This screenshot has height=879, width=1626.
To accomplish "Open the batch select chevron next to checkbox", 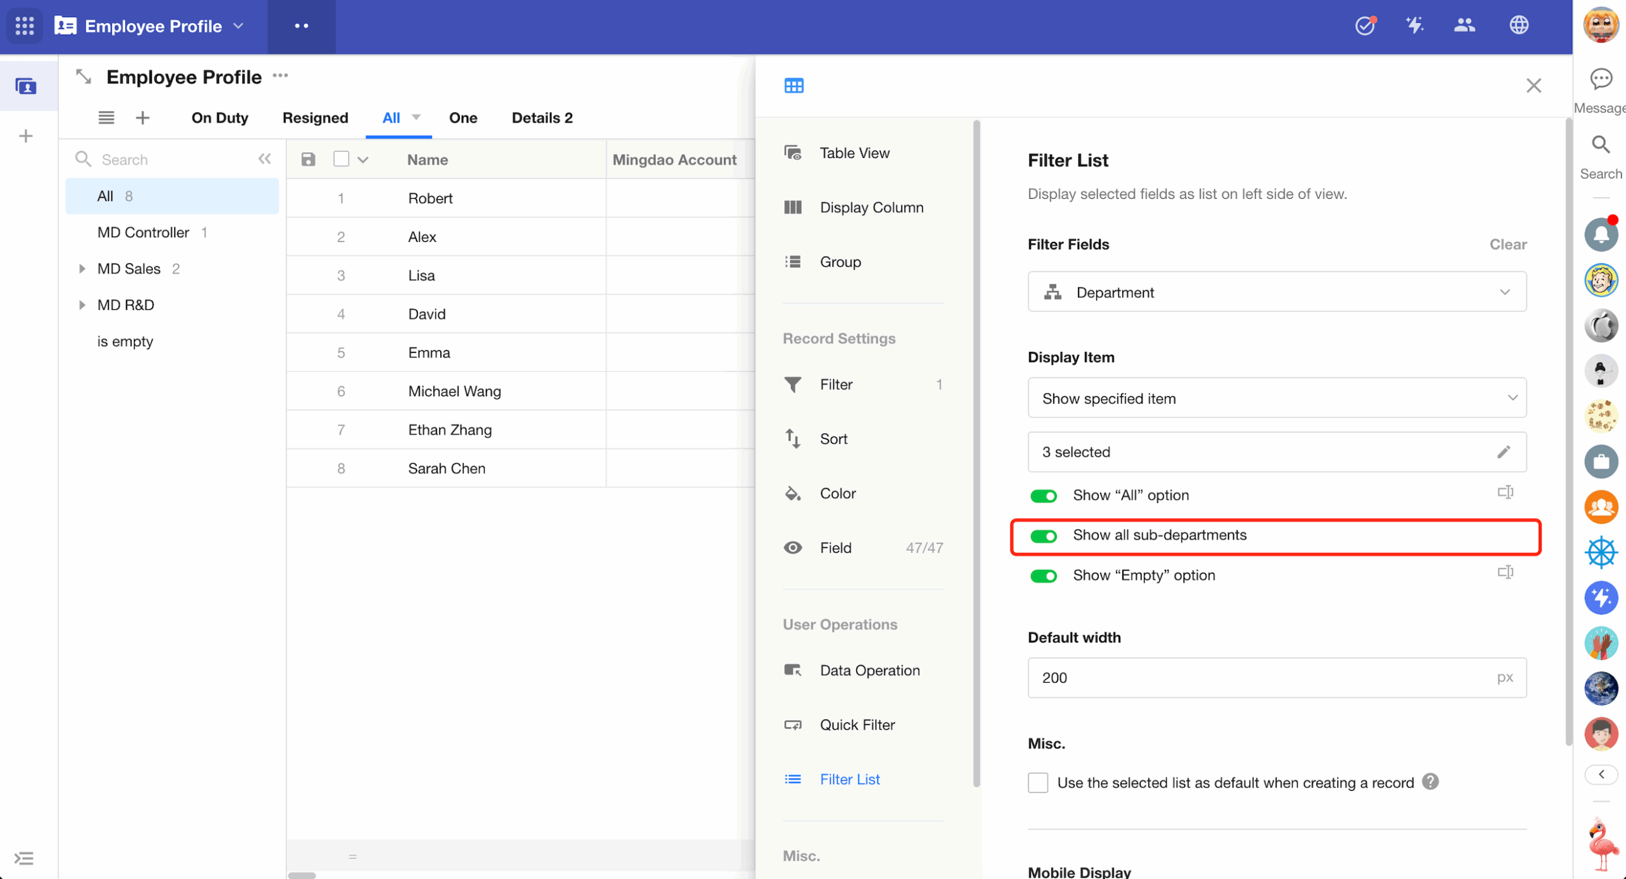I will click(x=363, y=160).
